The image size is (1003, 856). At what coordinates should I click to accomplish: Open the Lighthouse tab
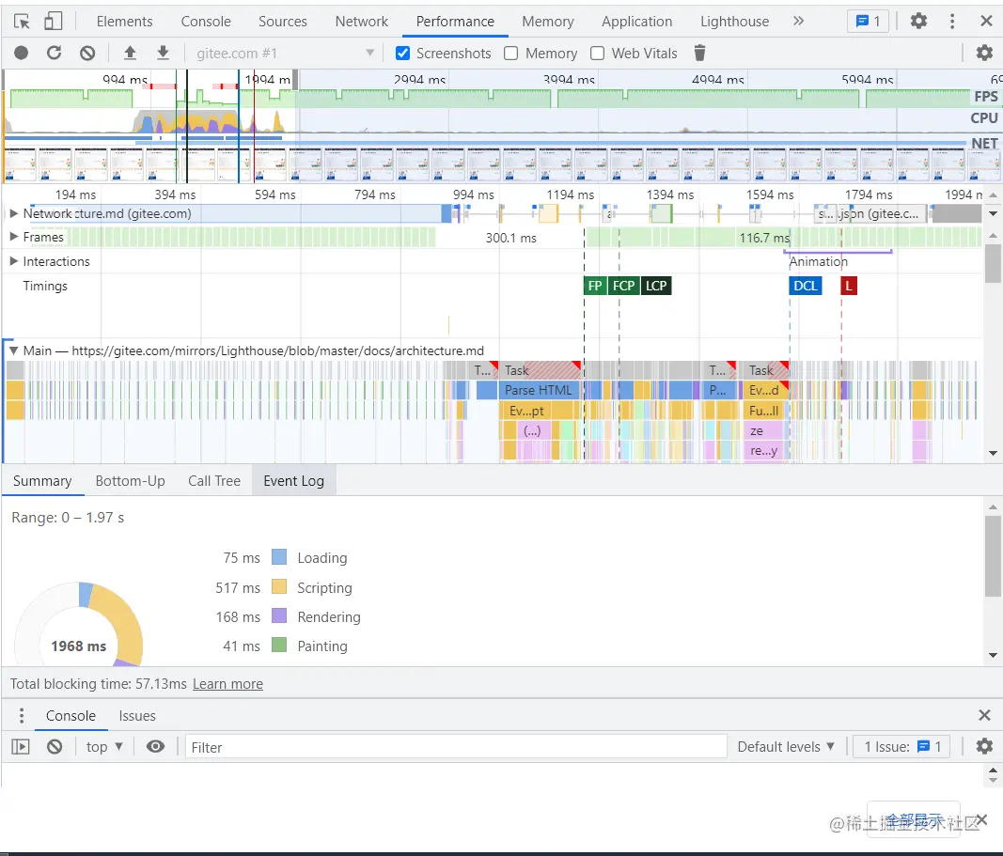734,21
